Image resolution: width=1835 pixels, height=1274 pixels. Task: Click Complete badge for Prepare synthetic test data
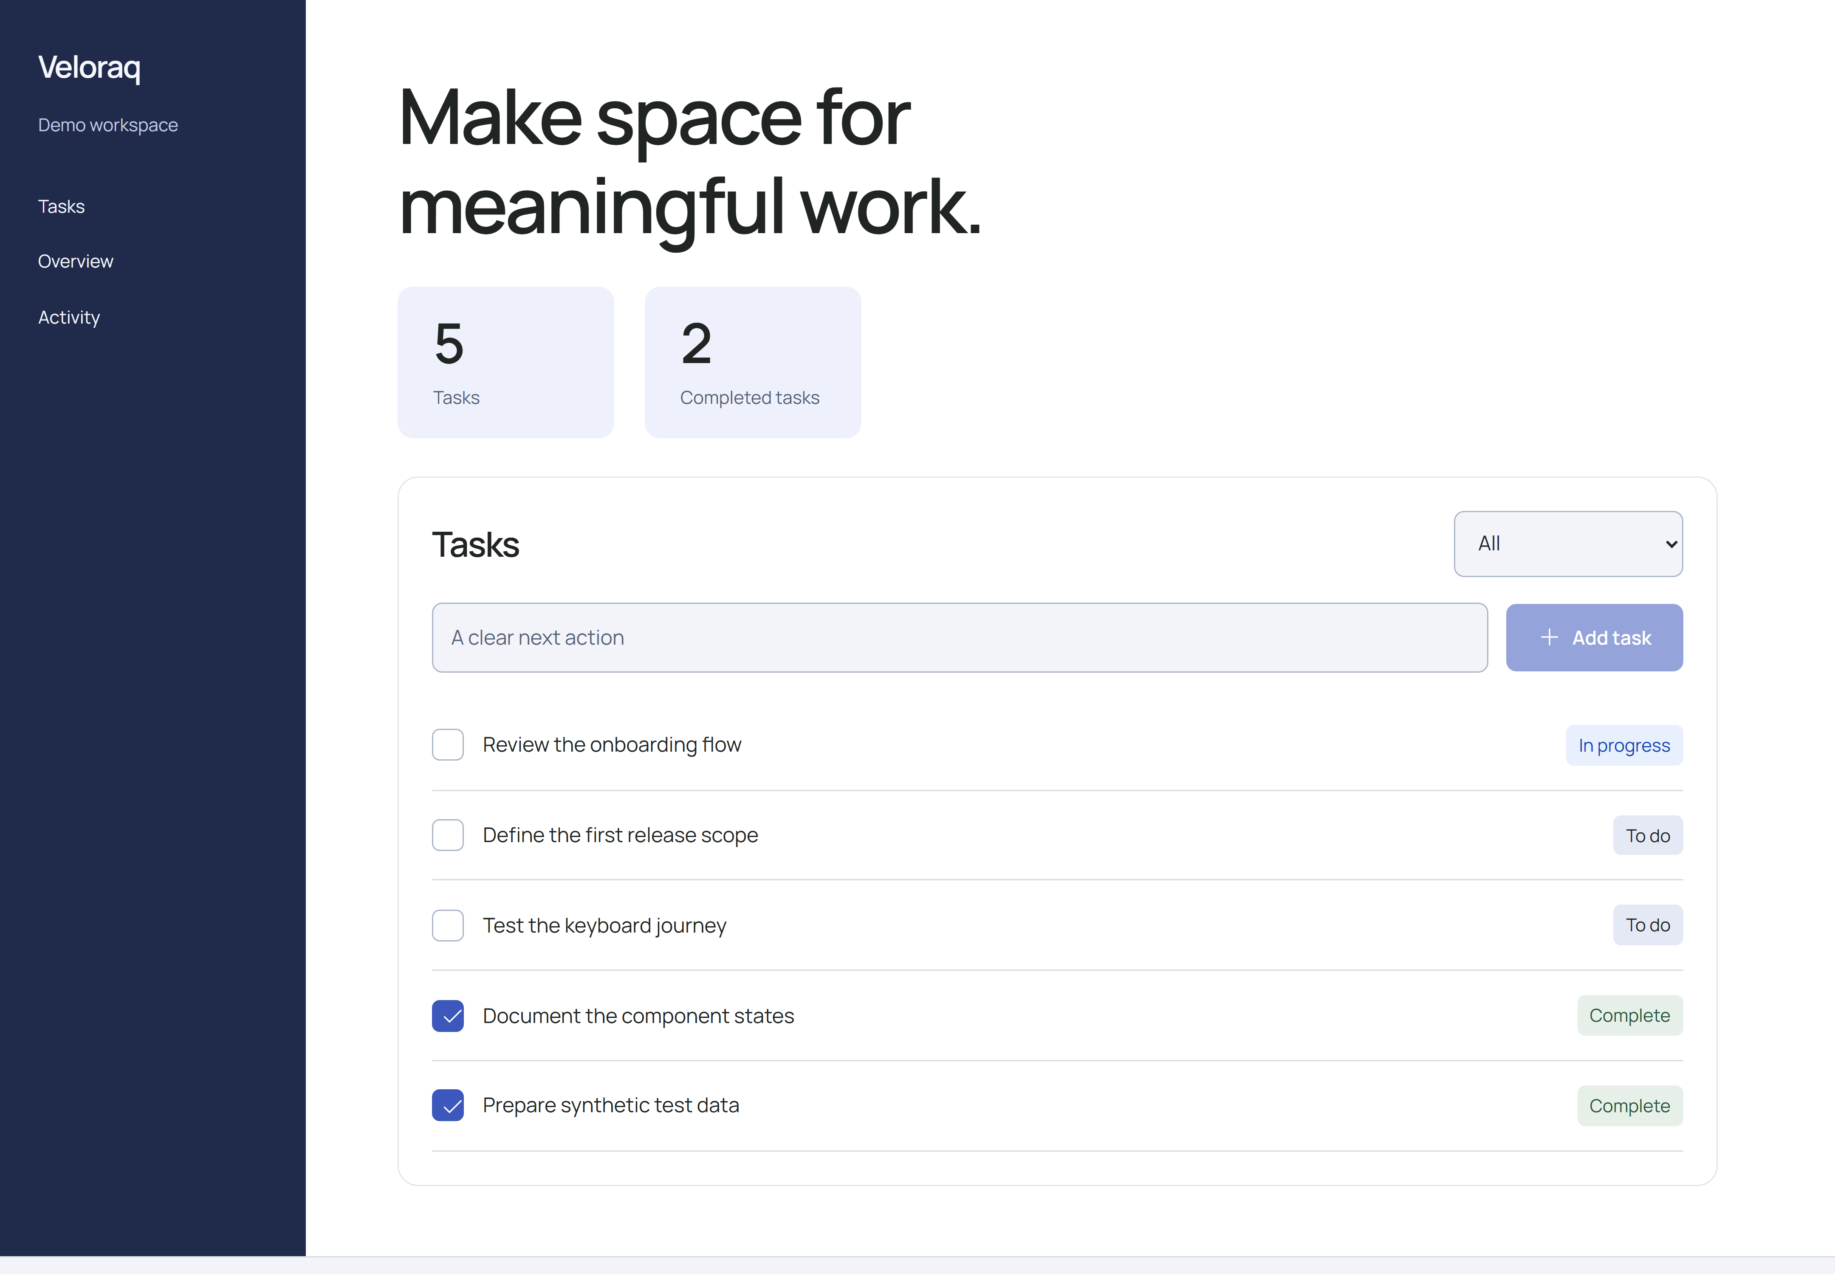tap(1629, 1105)
